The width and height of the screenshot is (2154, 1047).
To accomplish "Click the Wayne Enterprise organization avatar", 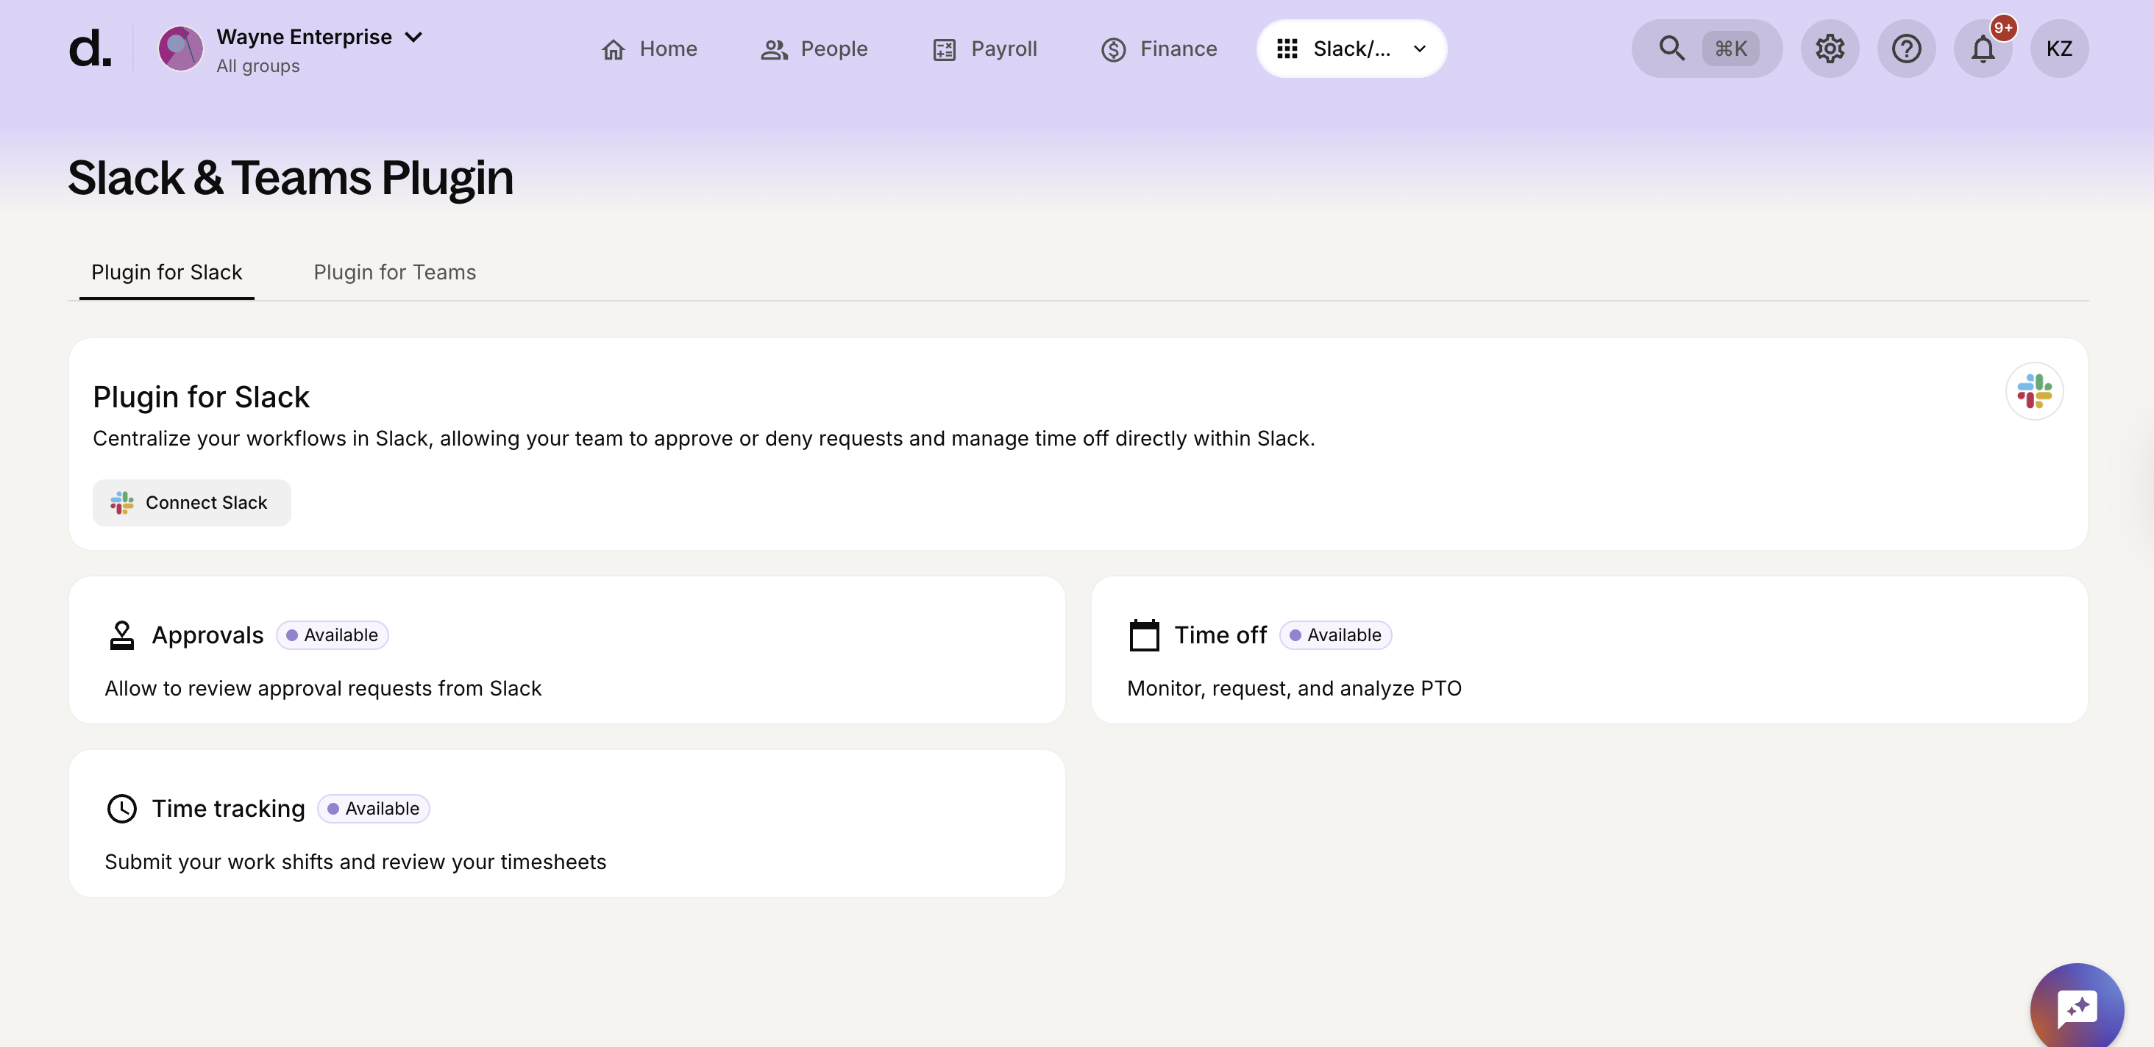I will 181,49.
